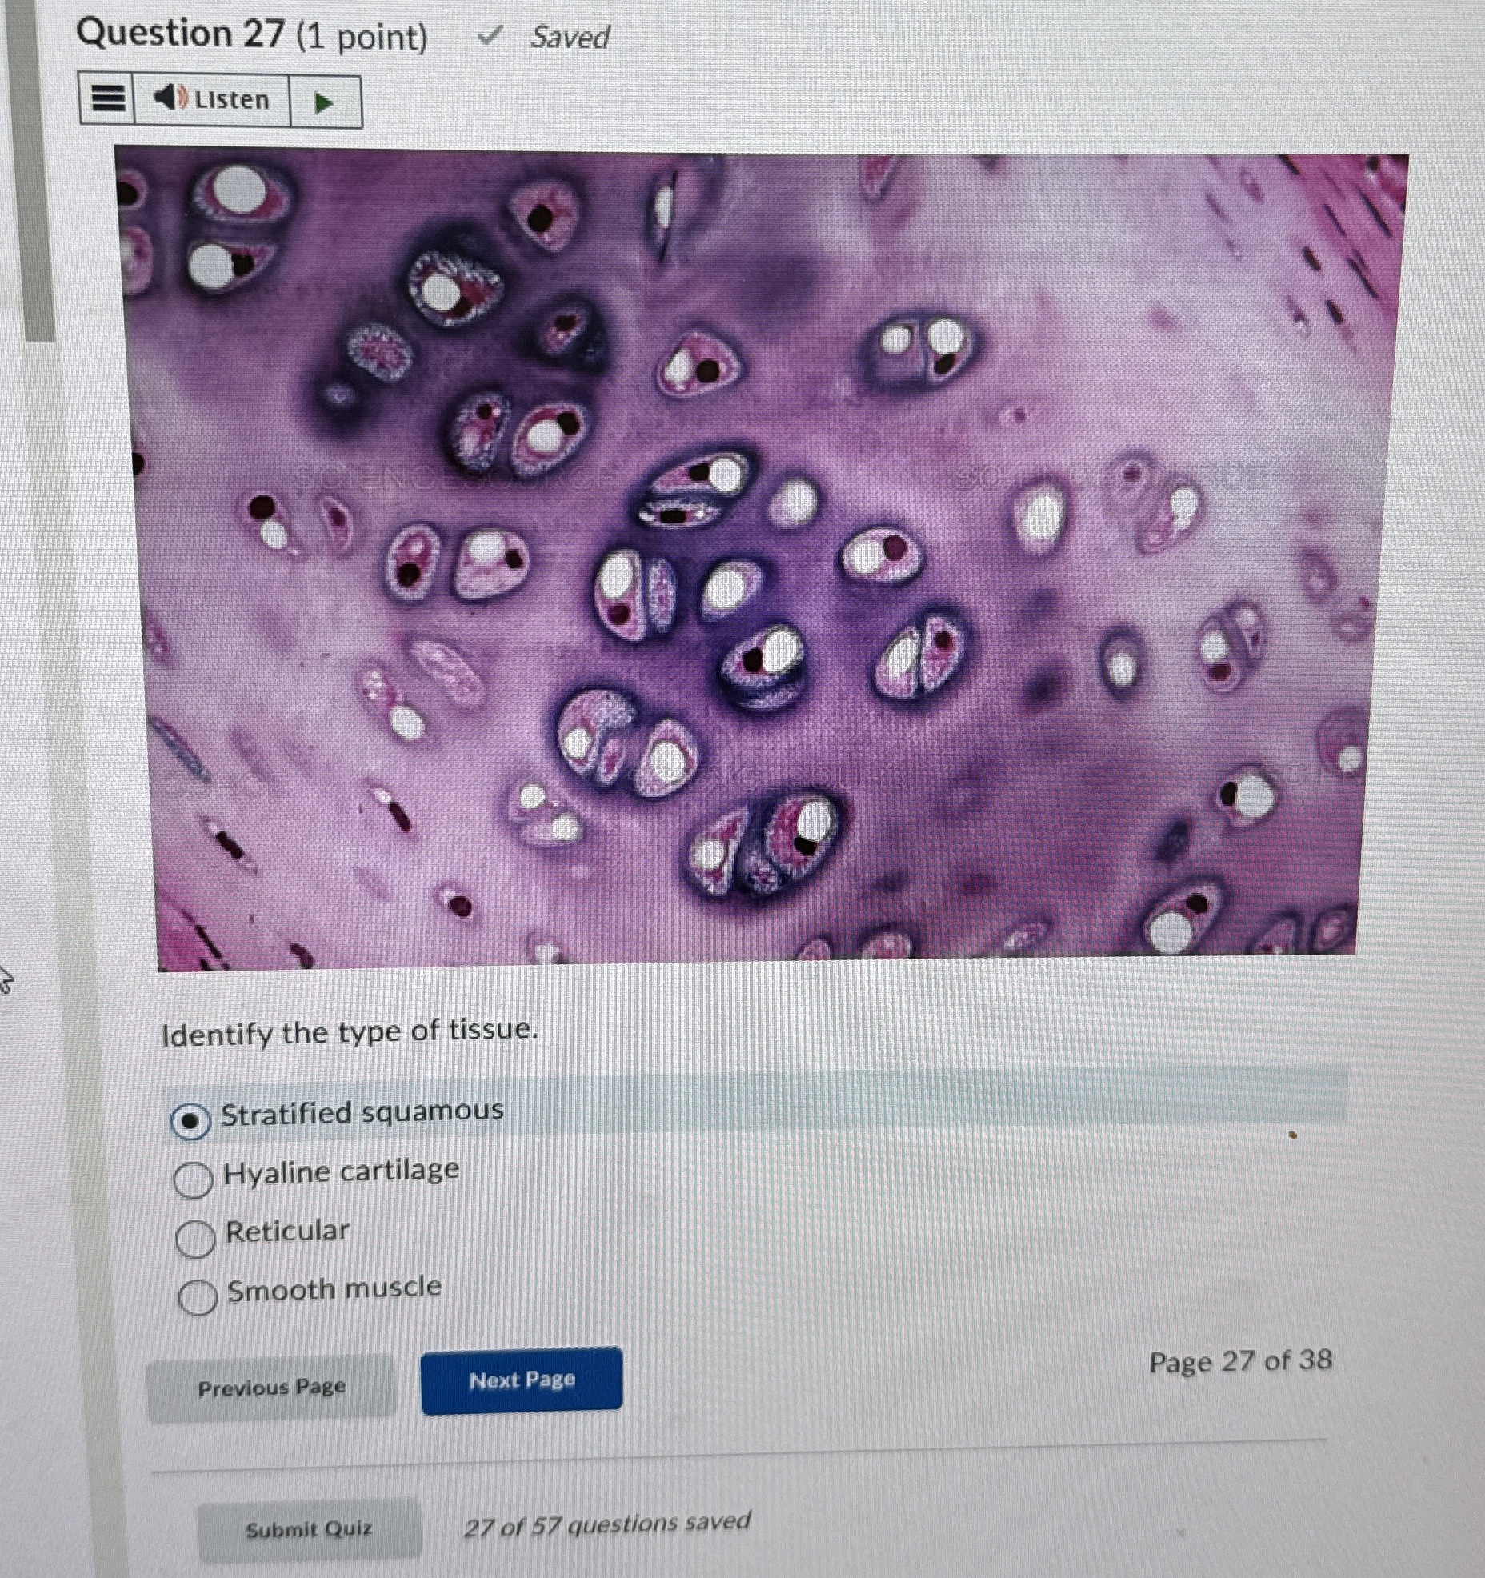This screenshot has height=1578, width=1485.
Task: Open the ReadSpeaker hamburger menu icon
Action: click(107, 100)
